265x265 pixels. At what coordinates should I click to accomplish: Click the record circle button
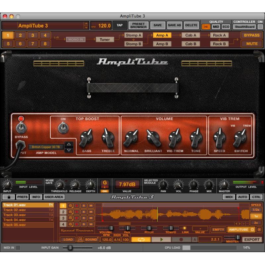coord(181,239)
